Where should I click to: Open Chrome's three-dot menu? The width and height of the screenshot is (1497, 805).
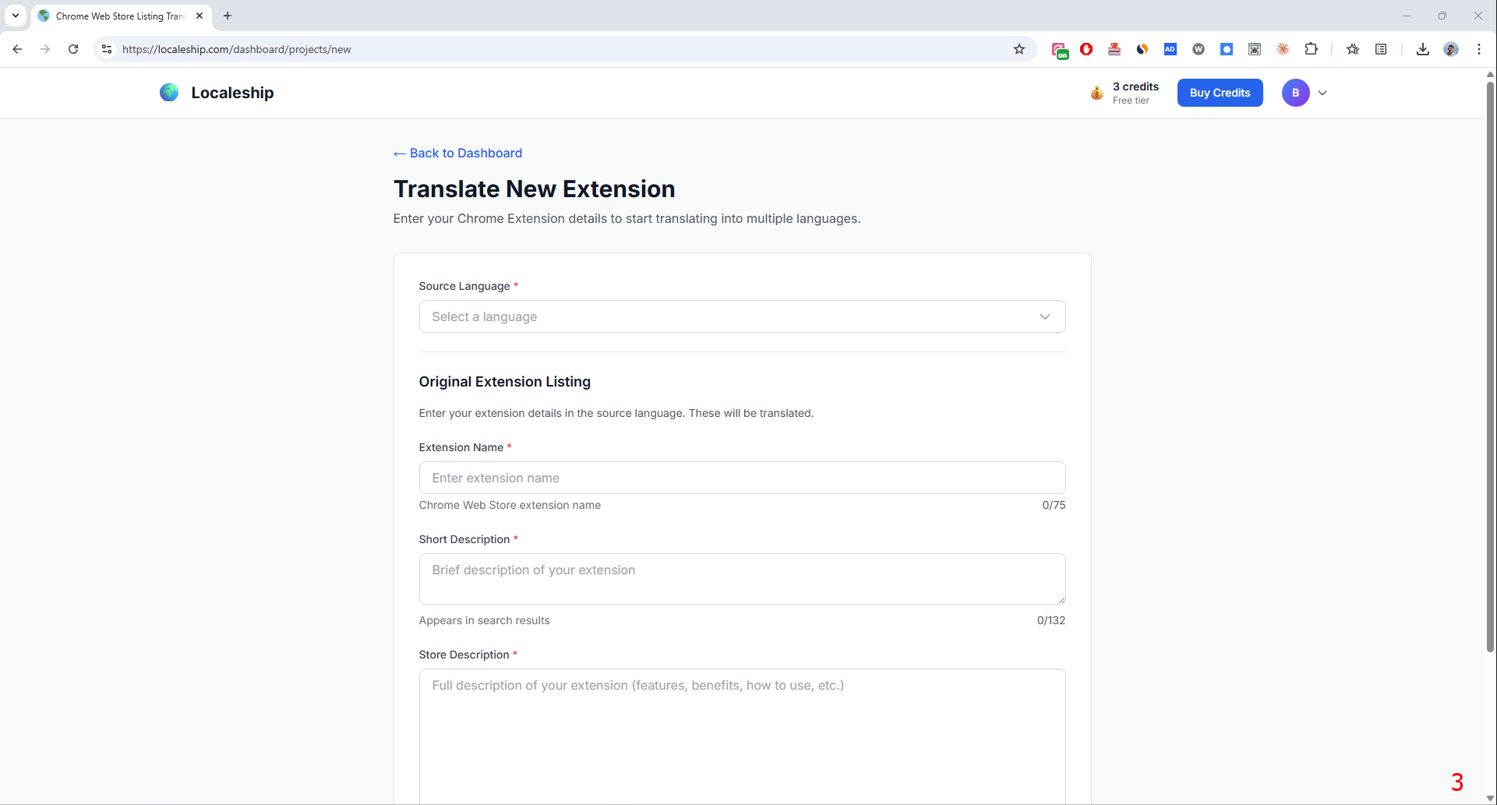pyautogui.click(x=1479, y=48)
